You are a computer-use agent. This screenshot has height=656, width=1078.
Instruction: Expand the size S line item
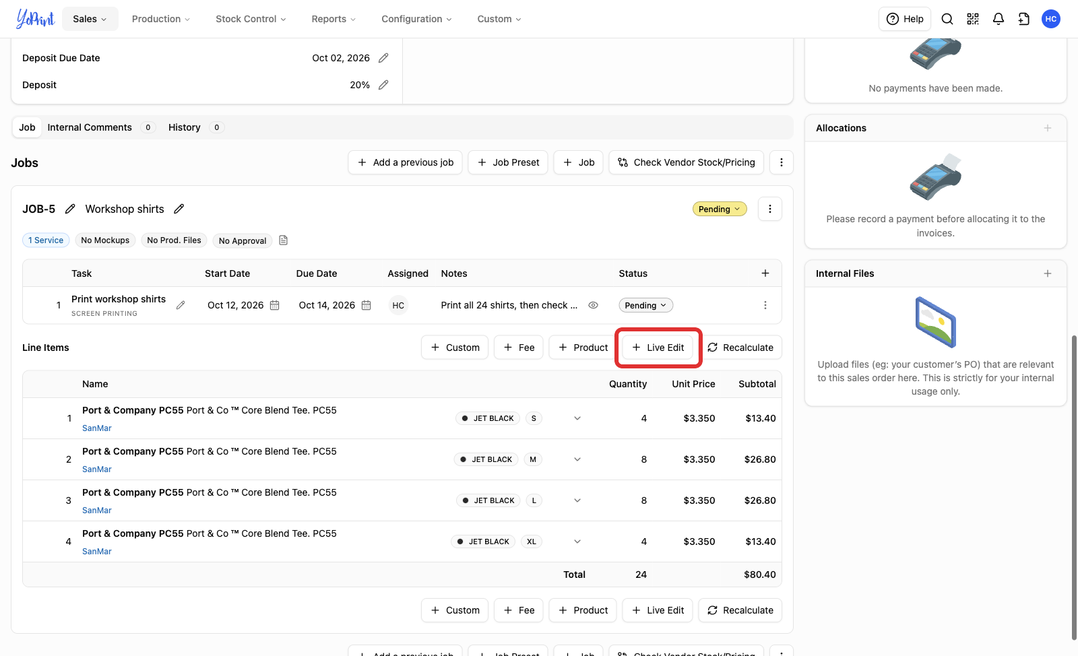click(x=577, y=418)
